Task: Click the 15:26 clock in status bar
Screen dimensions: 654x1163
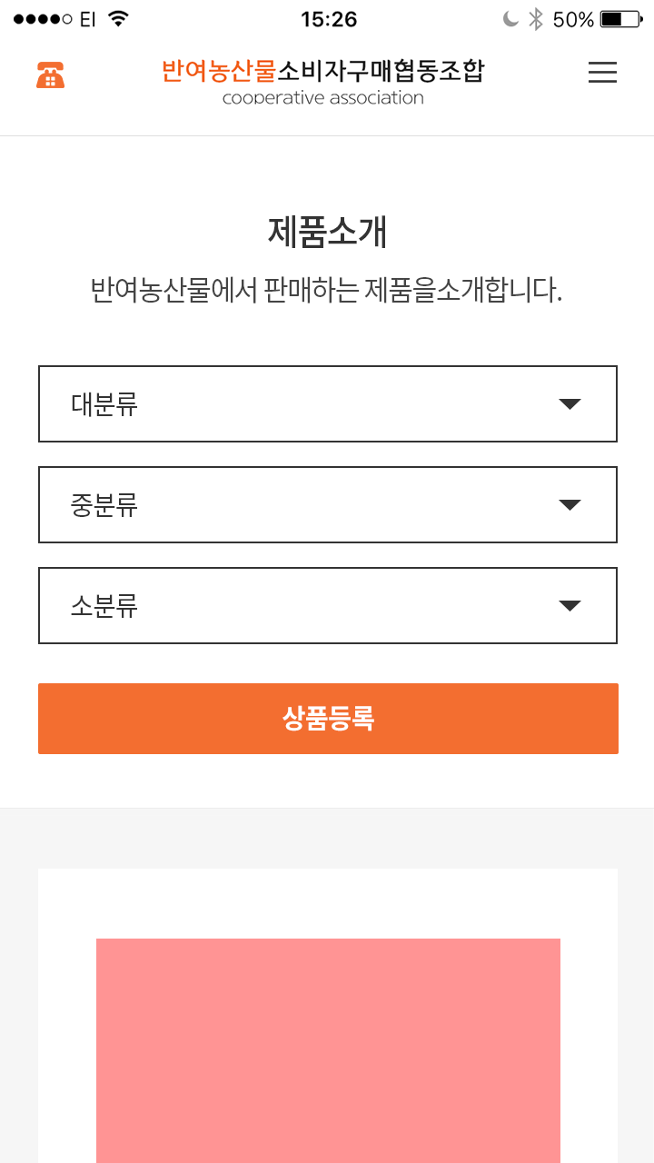Action: (329, 19)
